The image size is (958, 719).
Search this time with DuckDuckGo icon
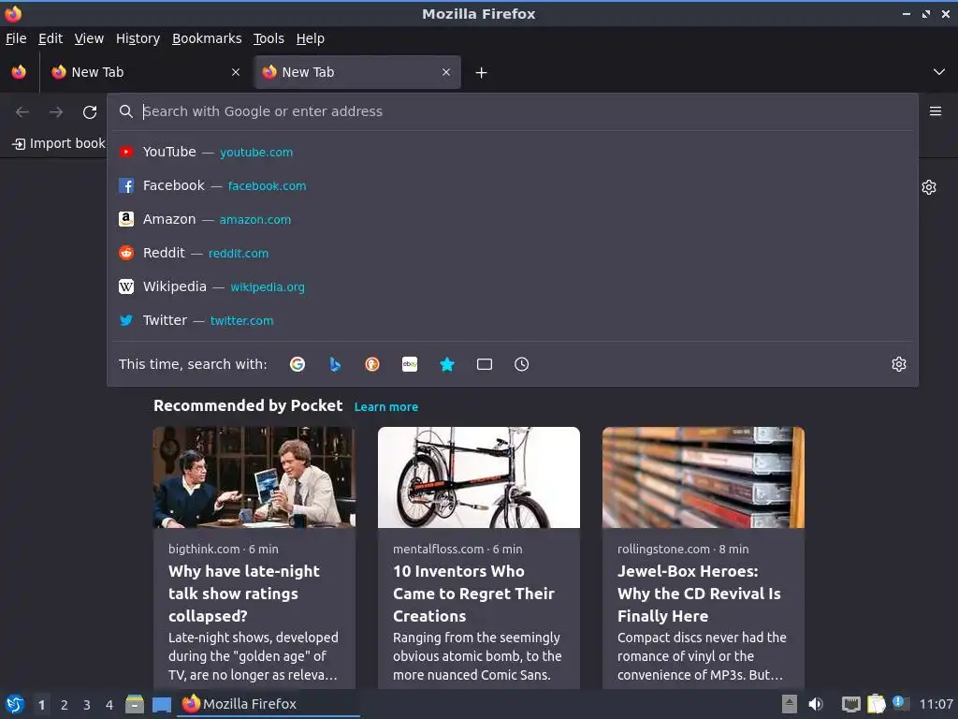(x=372, y=364)
